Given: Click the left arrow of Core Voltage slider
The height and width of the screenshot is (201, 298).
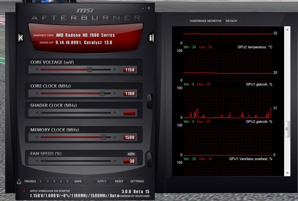Looking at the screenshot, I should coord(37,70).
